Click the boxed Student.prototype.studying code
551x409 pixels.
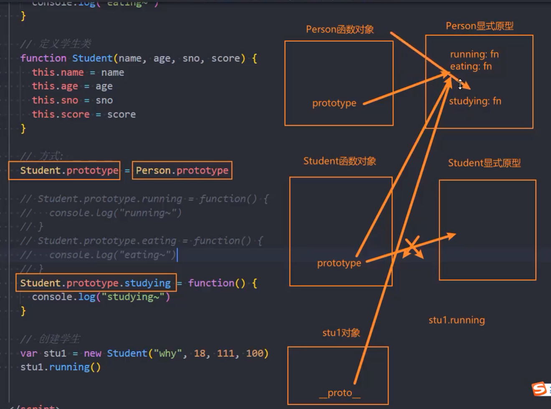pyautogui.click(x=96, y=283)
